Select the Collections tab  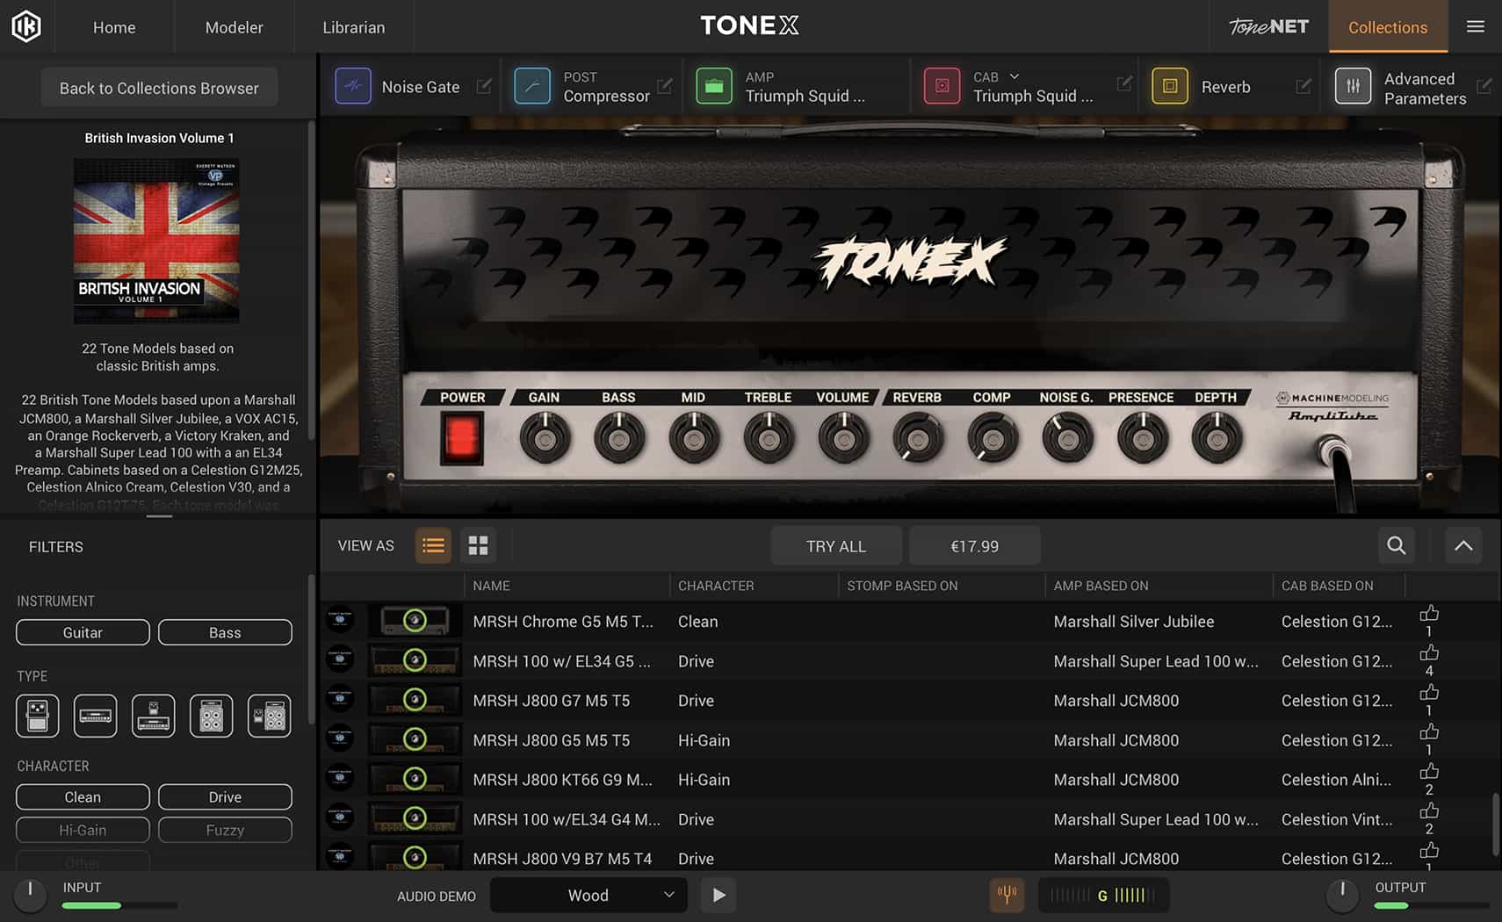(x=1388, y=27)
